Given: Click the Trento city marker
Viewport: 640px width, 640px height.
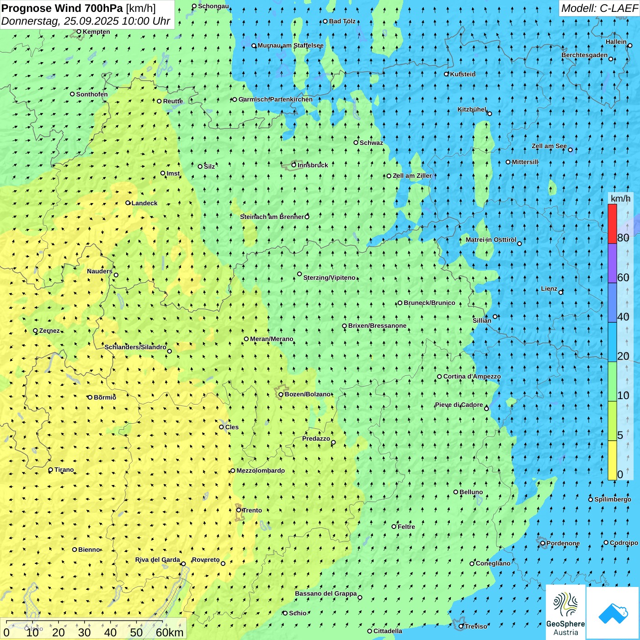Looking at the screenshot, I should [239, 510].
